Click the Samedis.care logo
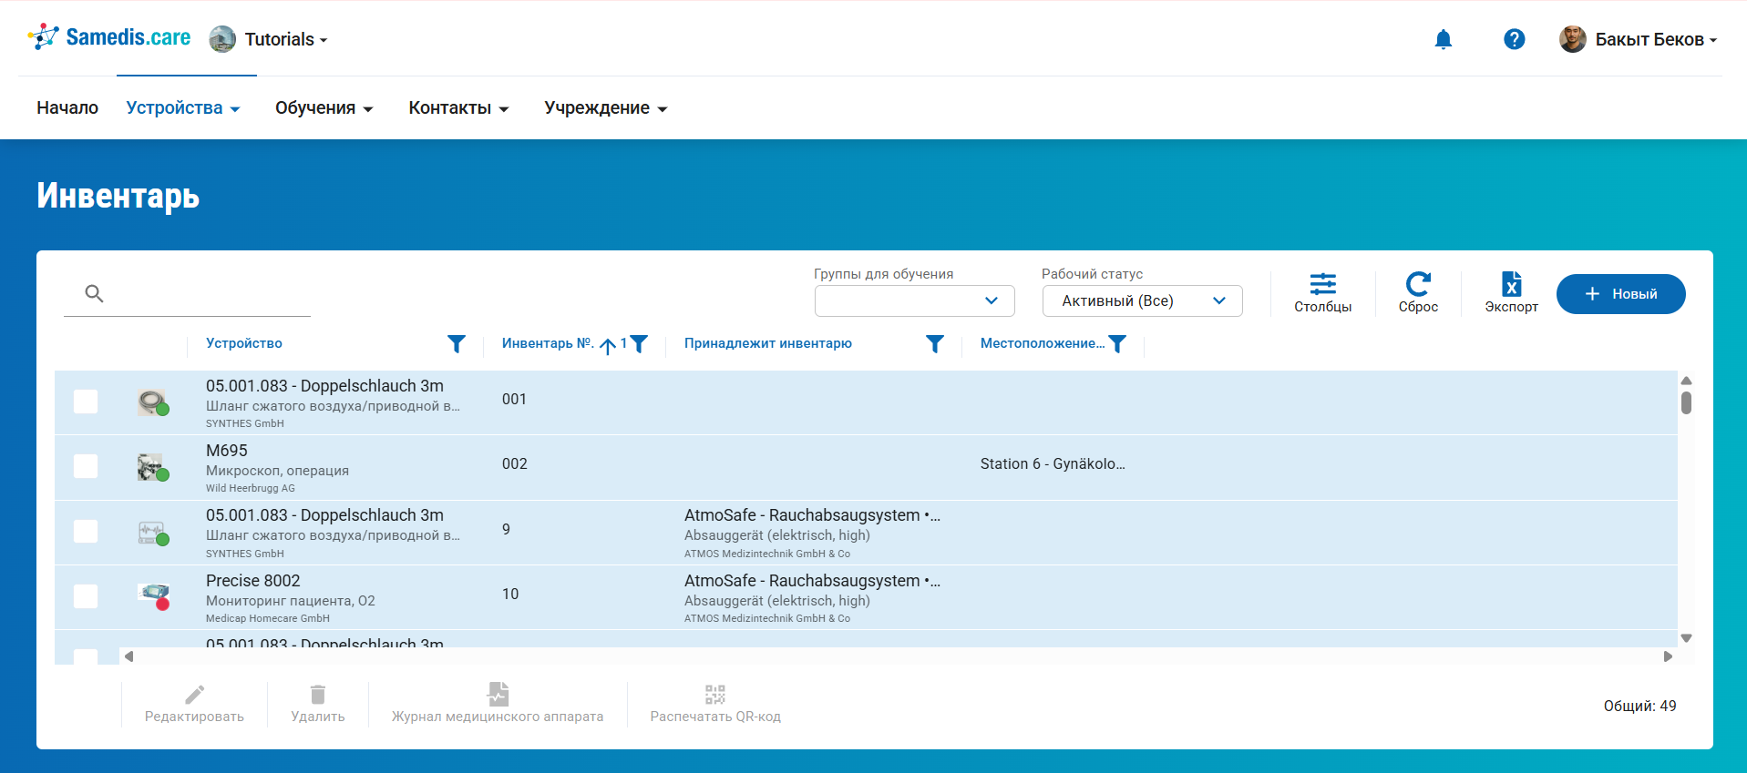Screen dimensions: 1747x773 pyautogui.click(x=109, y=37)
